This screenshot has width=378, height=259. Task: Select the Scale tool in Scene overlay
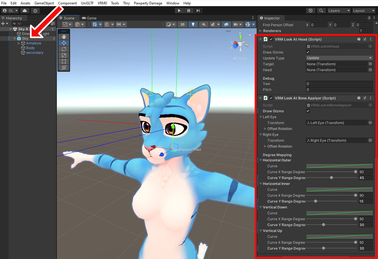pos(64,55)
